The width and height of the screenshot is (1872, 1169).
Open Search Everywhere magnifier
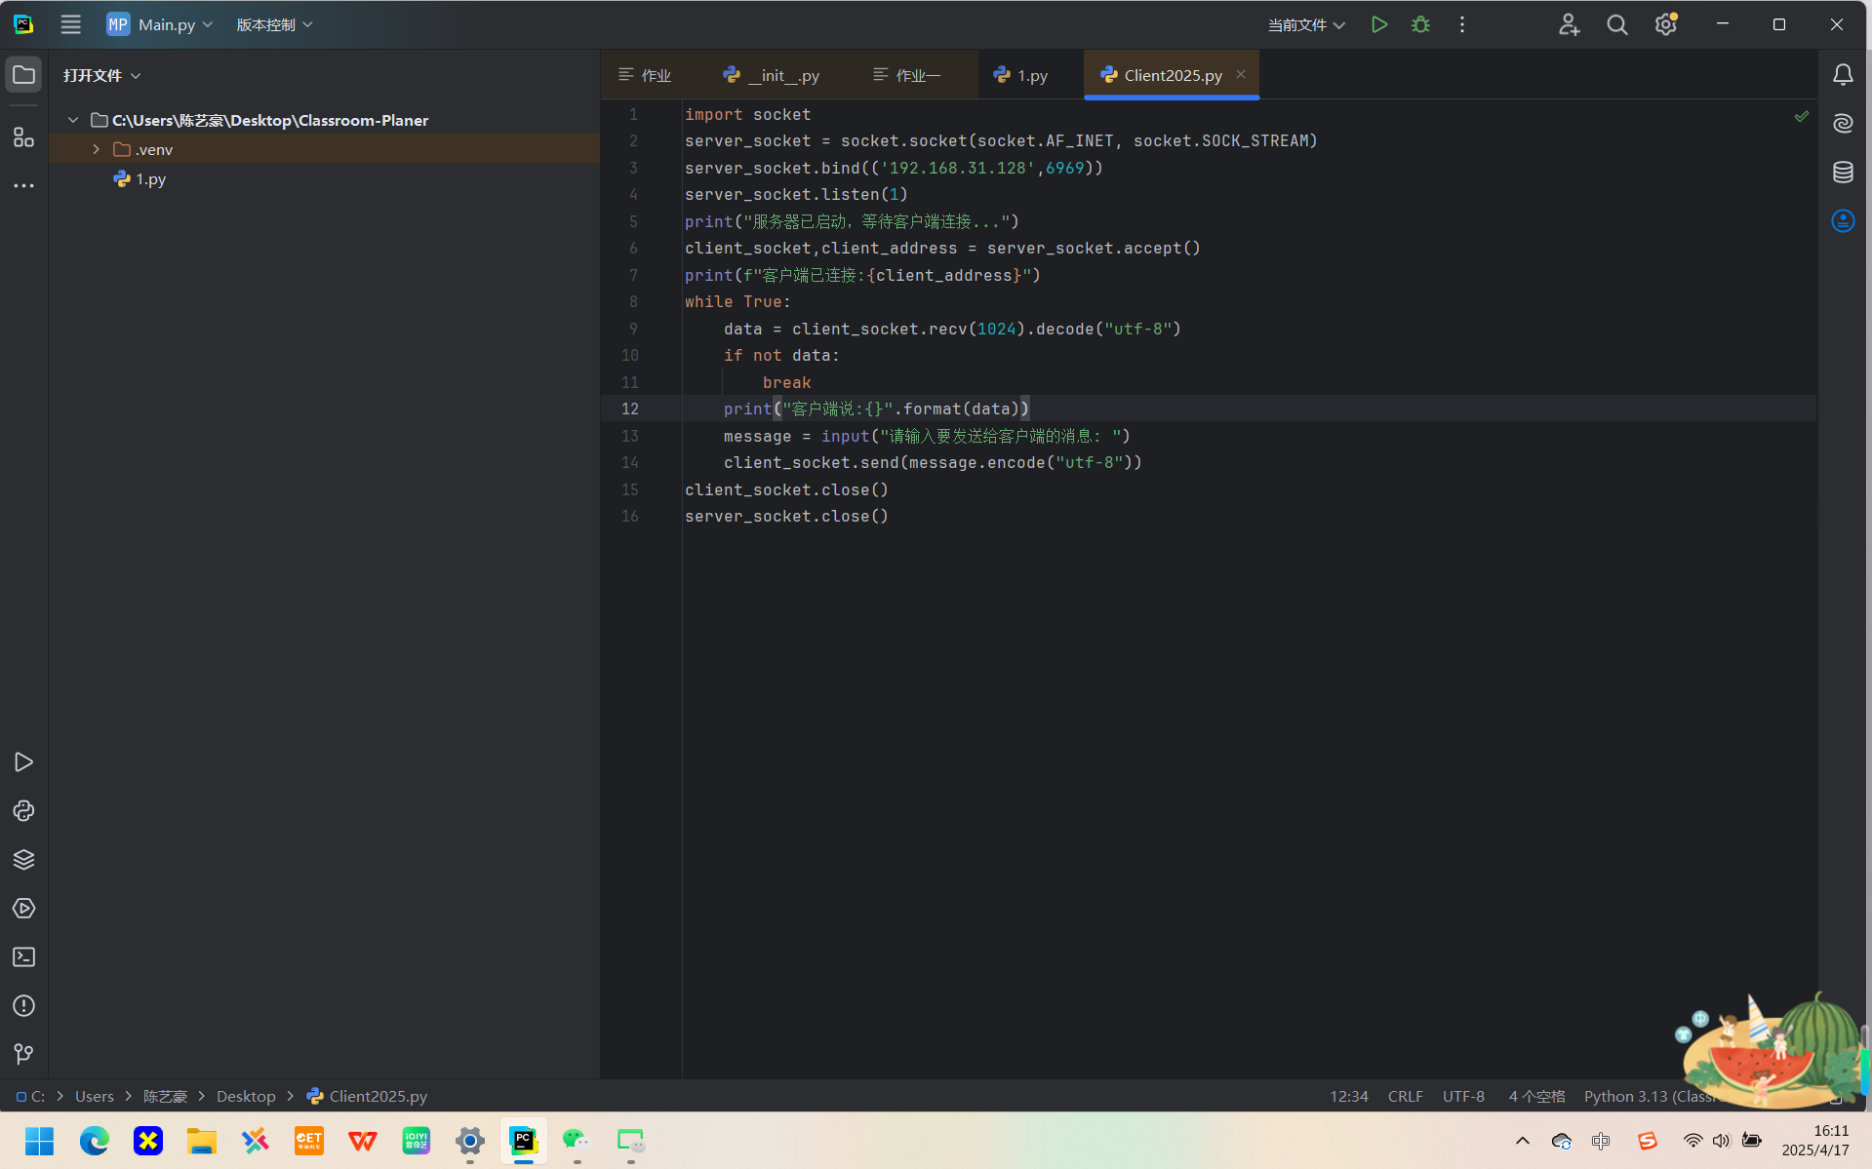click(1616, 24)
